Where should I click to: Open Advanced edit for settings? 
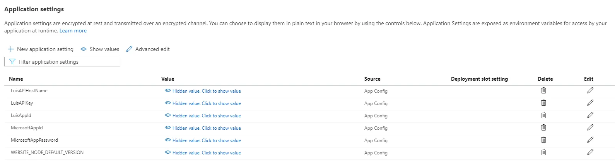[148, 49]
